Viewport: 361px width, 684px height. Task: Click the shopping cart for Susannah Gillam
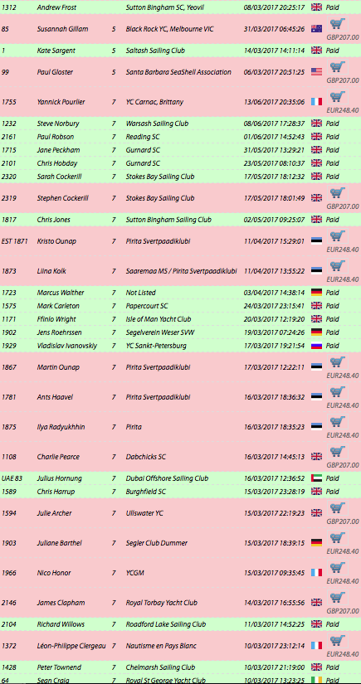pyautogui.click(x=338, y=24)
